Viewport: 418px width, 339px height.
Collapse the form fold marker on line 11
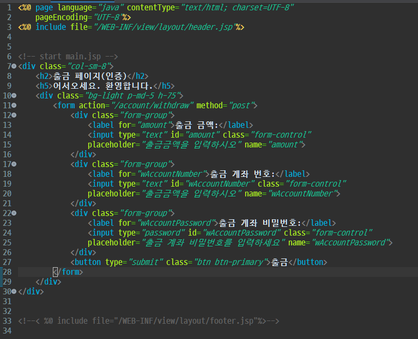pos(14,106)
